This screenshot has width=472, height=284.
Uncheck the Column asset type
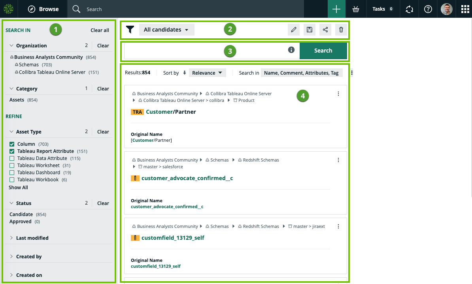12,144
